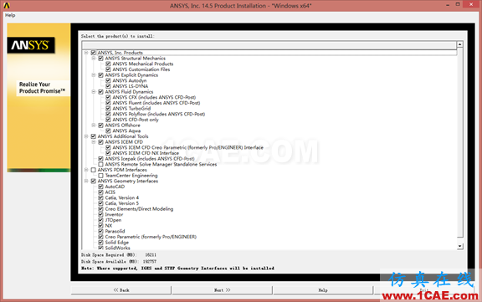Image resolution: width=482 pixels, height=302 pixels.
Task: Toggle ANSYS CFD-Post only checkbox
Action: click(x=108, y=120)
